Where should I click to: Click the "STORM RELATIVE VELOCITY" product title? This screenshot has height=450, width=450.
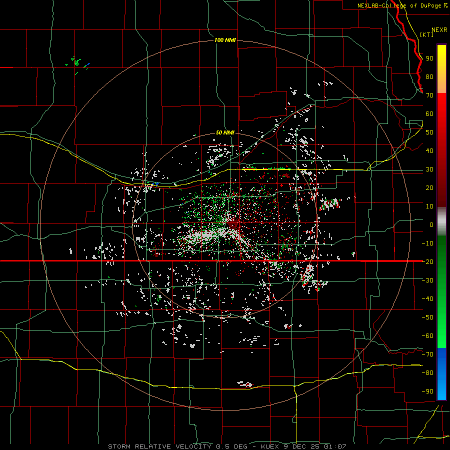[159, 446]
